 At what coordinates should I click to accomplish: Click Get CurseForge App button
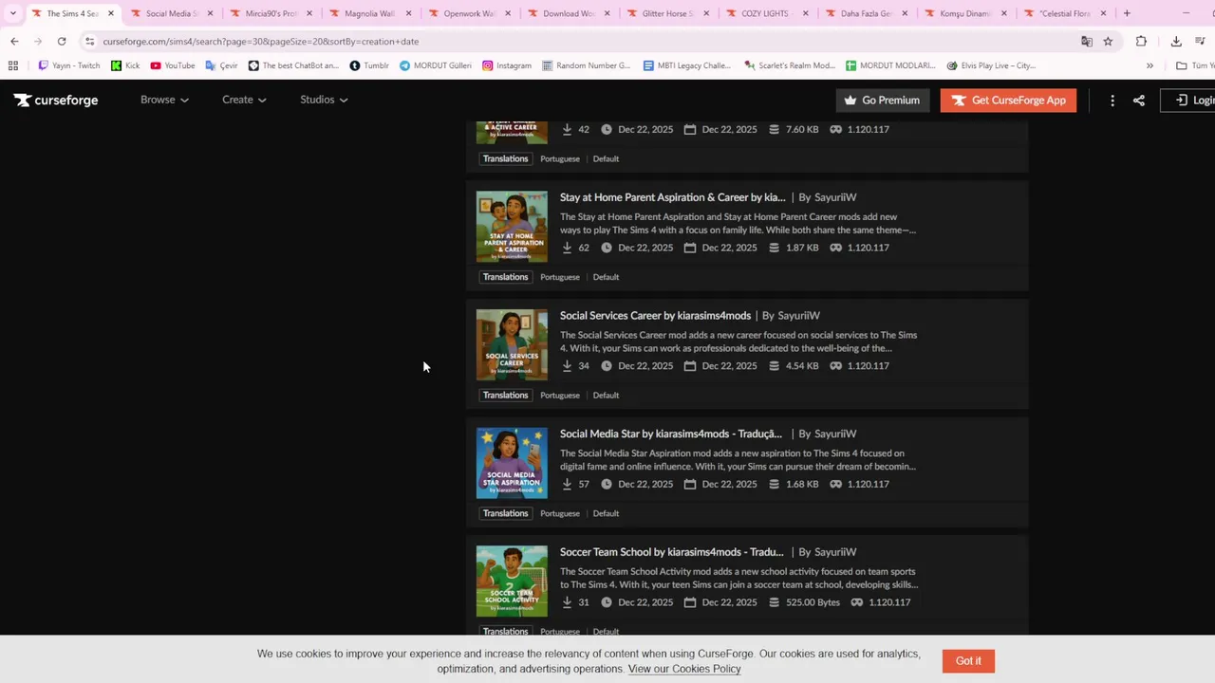[x=1008, y=100]
